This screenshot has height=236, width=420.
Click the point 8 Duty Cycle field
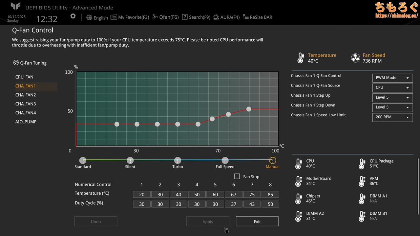point(270,204)
